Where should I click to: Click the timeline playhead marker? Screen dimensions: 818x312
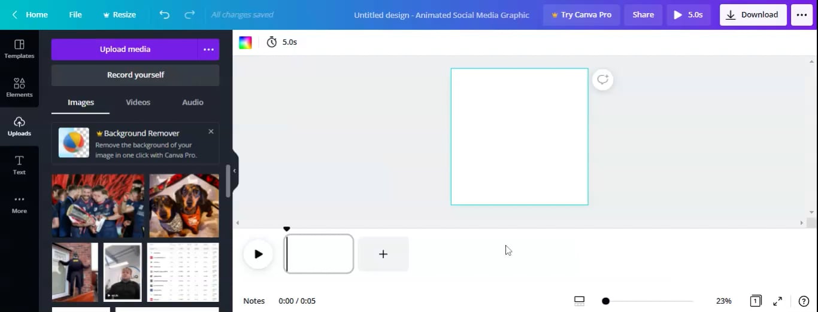tap(287, 230)
